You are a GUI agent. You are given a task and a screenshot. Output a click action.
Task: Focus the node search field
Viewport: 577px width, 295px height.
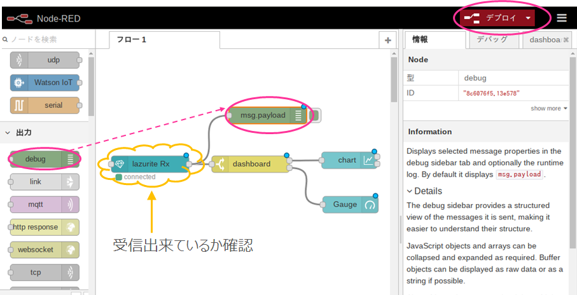(48, 39)
